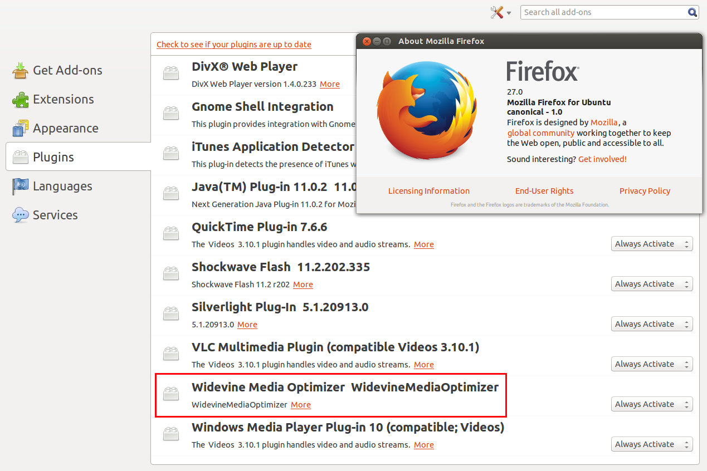Image resolution: width=707 pixels, height=471 pixels.
Task: Click the Widevine Media Optimizer plugin icon
Action: [x=171, y=394]
